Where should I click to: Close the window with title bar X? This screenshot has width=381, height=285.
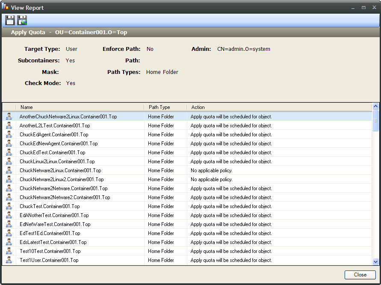[375, 8]
